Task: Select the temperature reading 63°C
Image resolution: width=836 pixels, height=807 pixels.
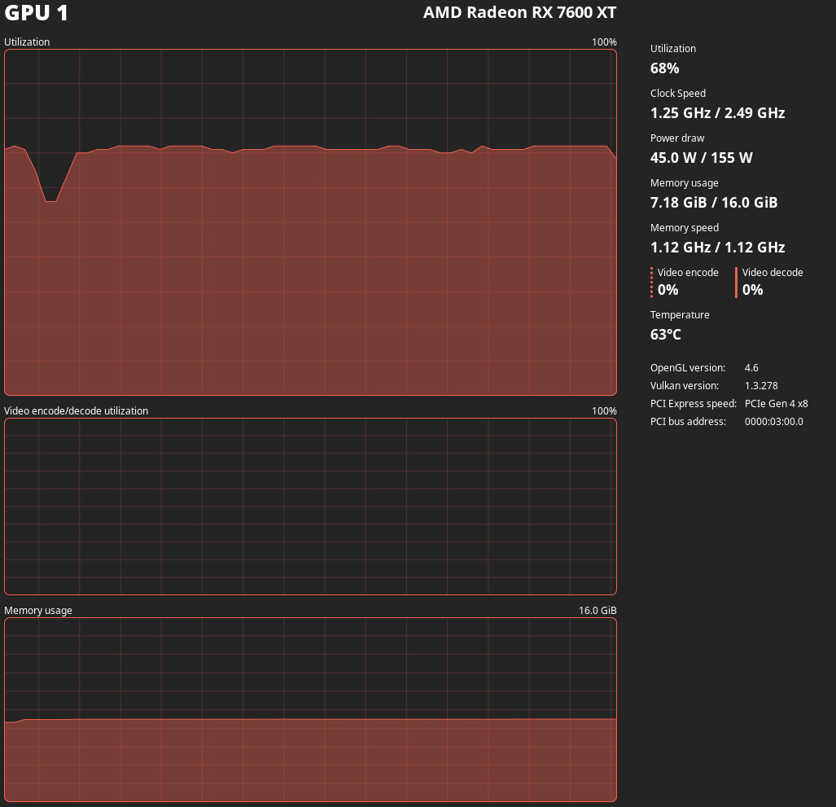Action: 665,335
